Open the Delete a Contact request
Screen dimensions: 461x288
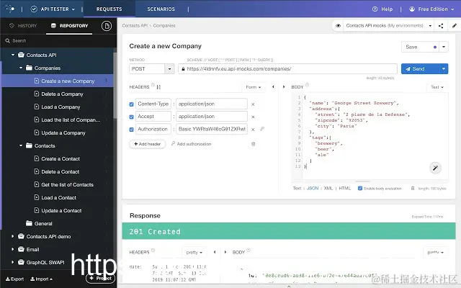60,171
